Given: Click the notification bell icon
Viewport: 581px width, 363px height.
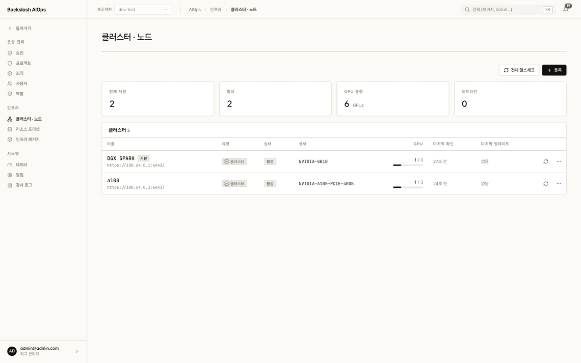Looking at the screenshot, I should pyautogui.click(x=565, y=10).
